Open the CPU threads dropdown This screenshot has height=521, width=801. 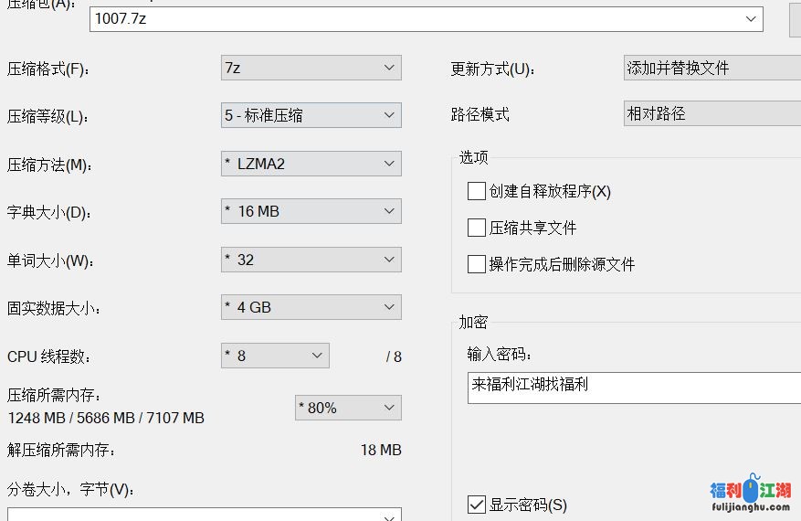tap(275, 356)
